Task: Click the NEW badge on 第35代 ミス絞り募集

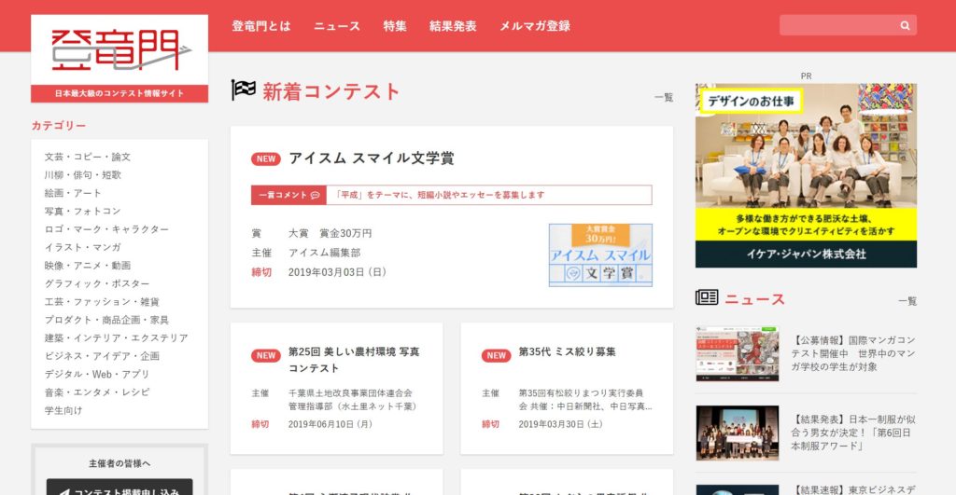Action: pyautogui.click(x=496, y=355)
